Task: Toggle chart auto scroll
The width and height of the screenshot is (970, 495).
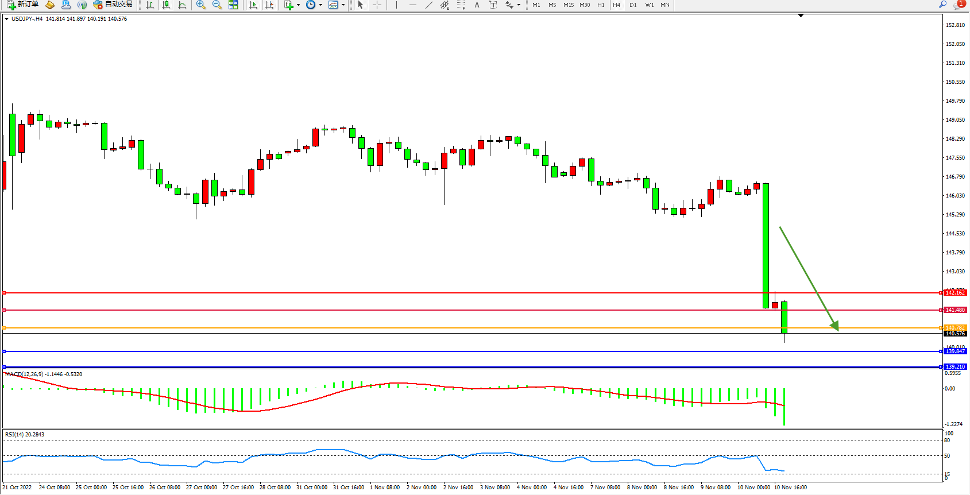Action: point(253,5)
